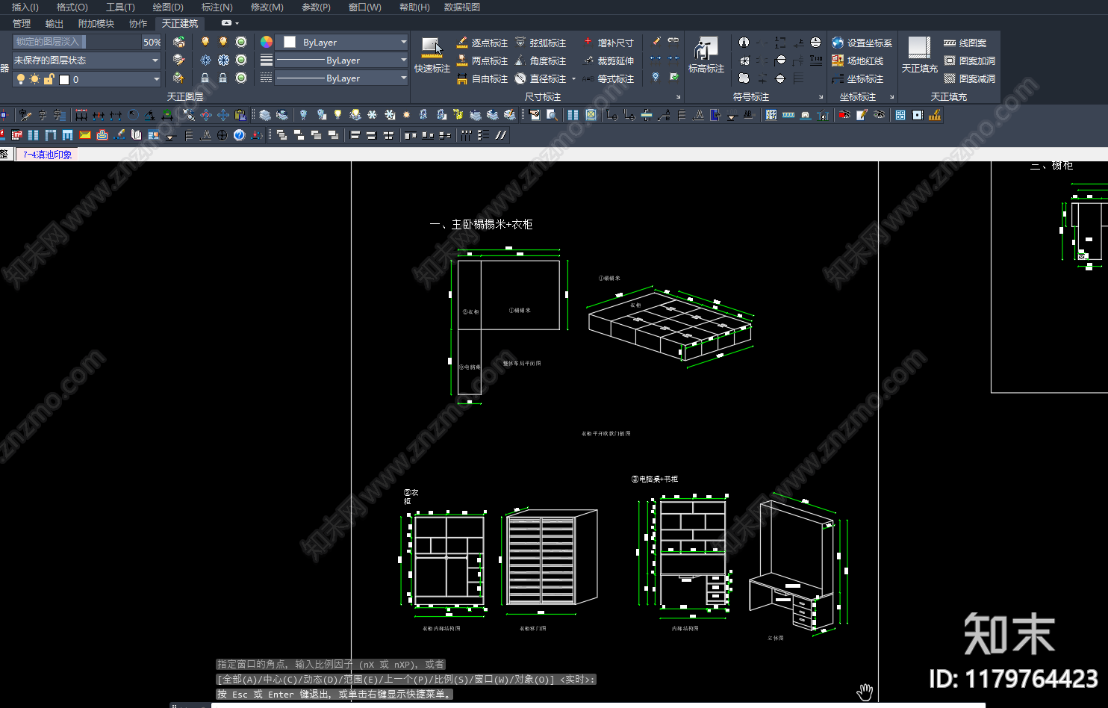The image size is (1108, 708).
Task: Toggle the second lightbulb layer icon
Action: [223, 42]
